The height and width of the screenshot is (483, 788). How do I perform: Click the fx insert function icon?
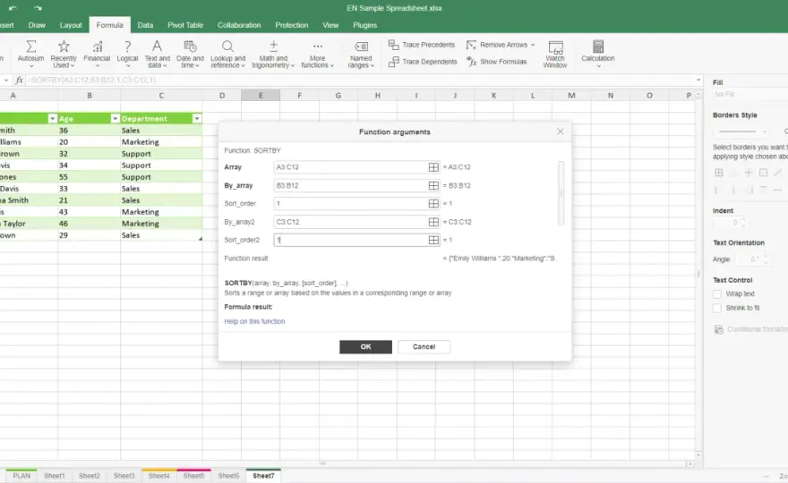click(x=19, y=80)
